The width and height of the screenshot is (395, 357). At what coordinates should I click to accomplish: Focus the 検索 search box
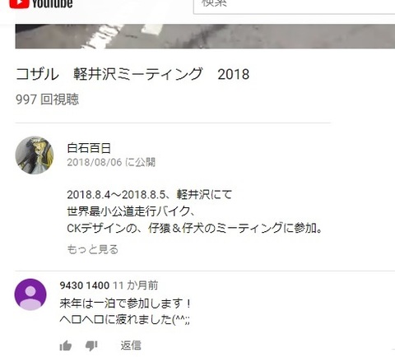click(294, 6)
